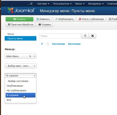Clear the search with X button
The width and height of the screenshot is (117, 115).
[x=92, y=36]
